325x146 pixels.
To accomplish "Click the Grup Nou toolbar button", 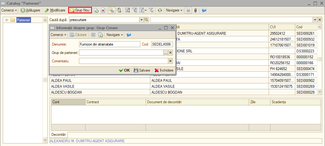I will point(80,10).
